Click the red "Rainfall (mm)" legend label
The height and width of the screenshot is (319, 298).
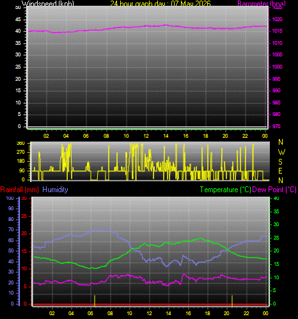[20, 190]
